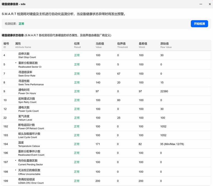Click threshold 25 in the Helium Level row
213x186 pixels.
119,118
